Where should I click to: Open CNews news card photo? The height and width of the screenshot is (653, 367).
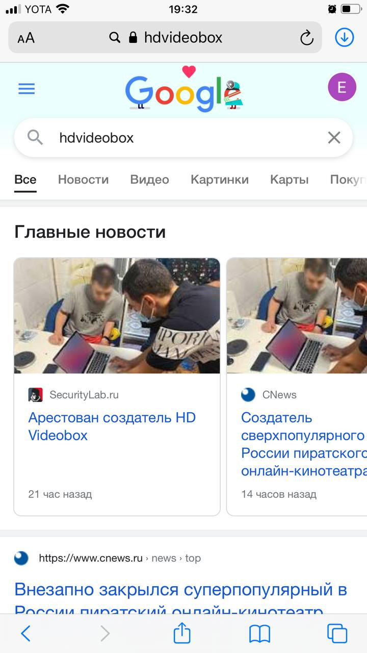click(297, 316)
